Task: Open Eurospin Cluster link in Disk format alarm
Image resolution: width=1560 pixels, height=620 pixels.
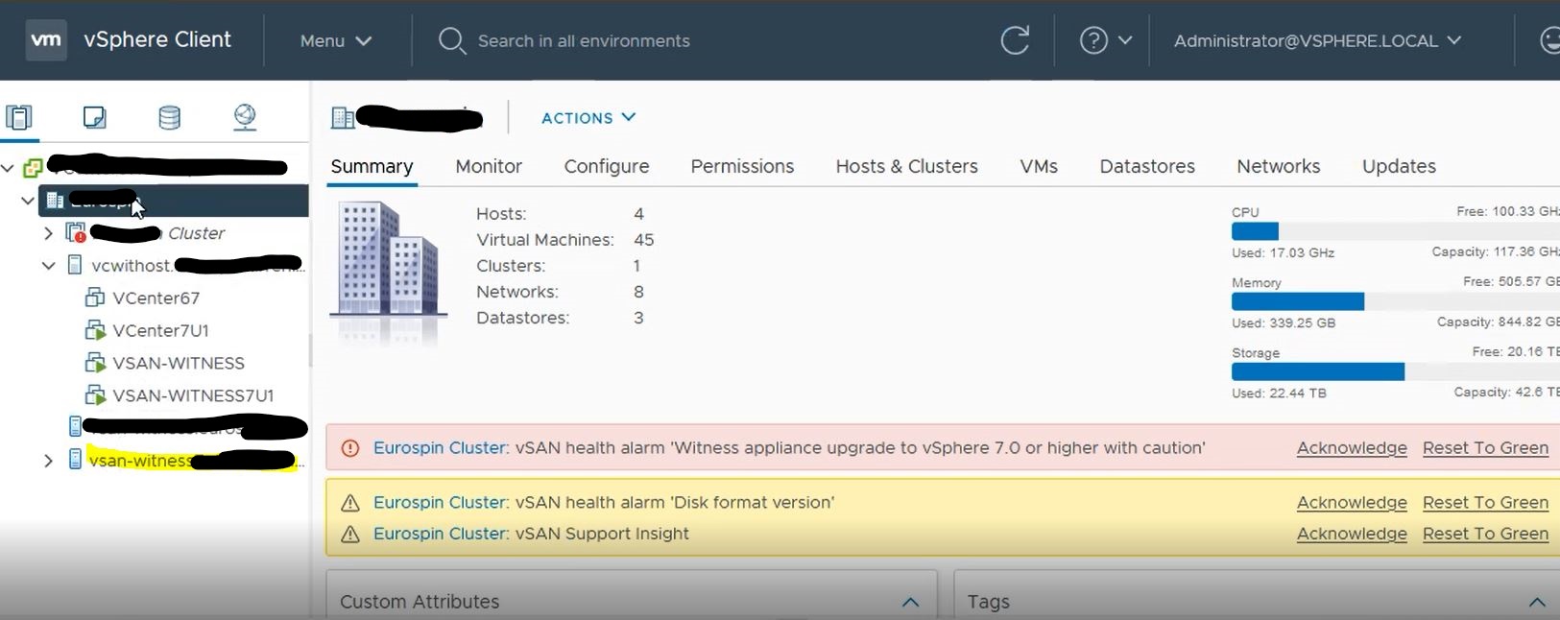Action: [x=440, y=503]
